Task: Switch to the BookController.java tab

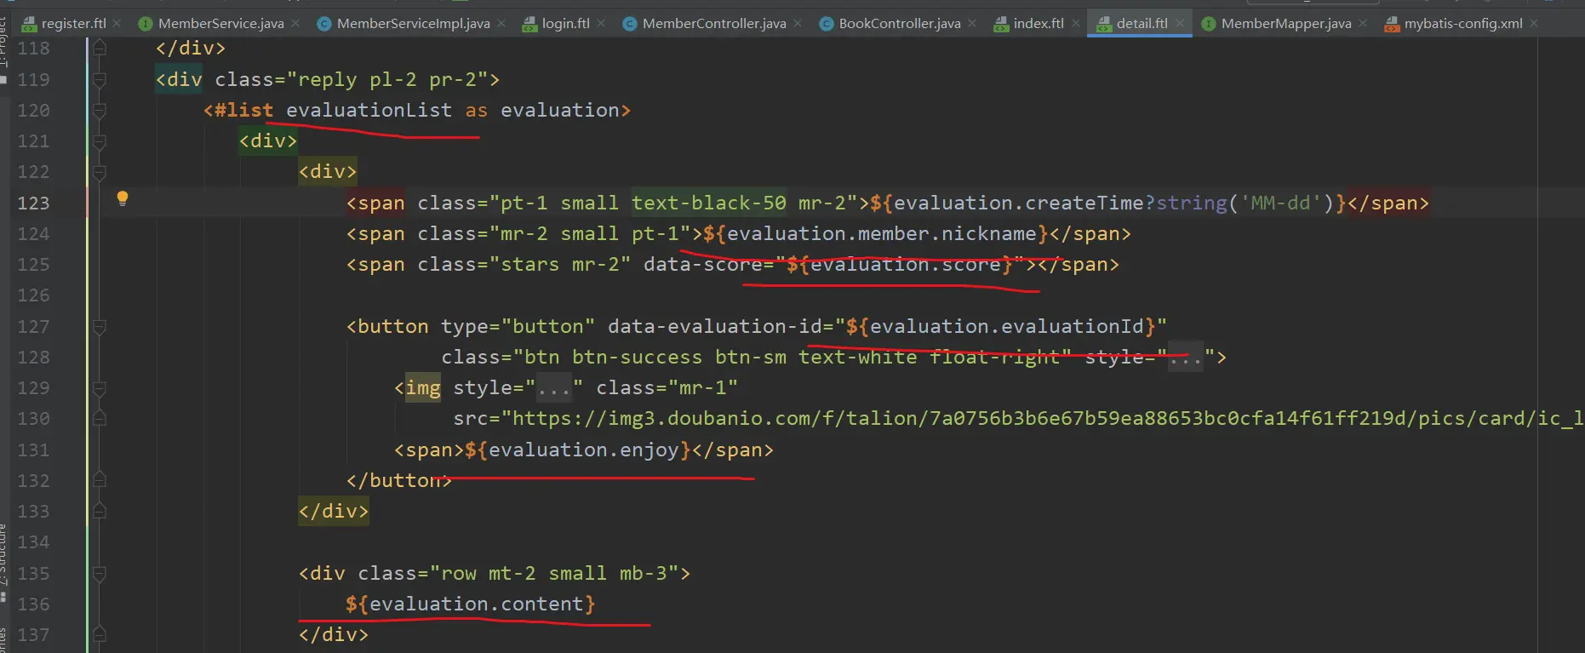Action: 899,23
